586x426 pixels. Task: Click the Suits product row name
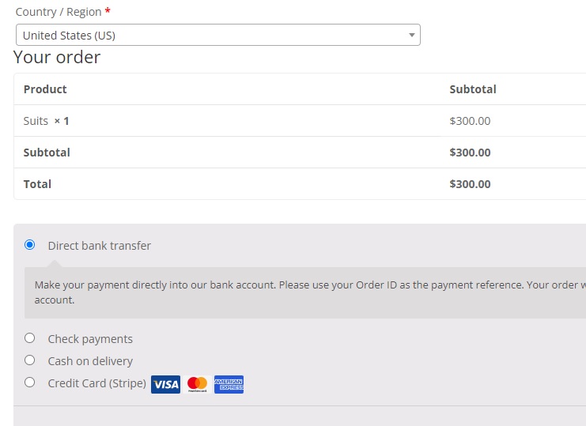pyautogui.click(x=36, y=121)
